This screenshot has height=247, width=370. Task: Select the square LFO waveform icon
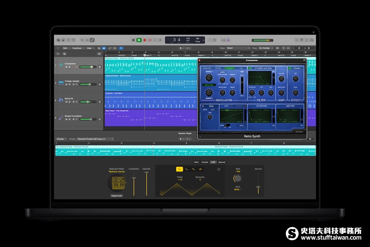[193, 169]
